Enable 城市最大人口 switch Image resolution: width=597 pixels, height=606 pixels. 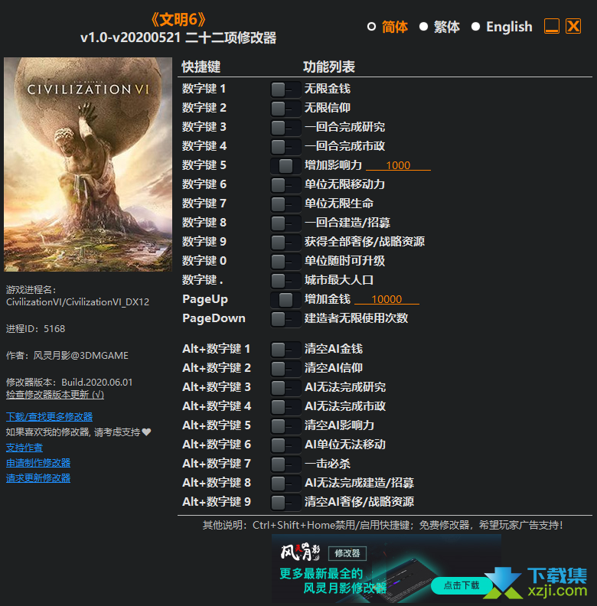pos(285,281)
